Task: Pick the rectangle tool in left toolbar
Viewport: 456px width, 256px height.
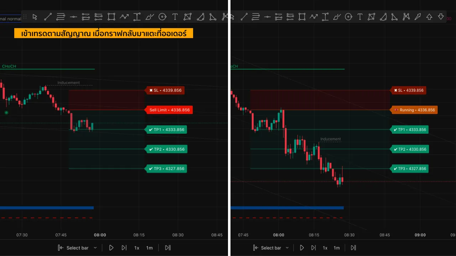Action: tap(111, 17)
